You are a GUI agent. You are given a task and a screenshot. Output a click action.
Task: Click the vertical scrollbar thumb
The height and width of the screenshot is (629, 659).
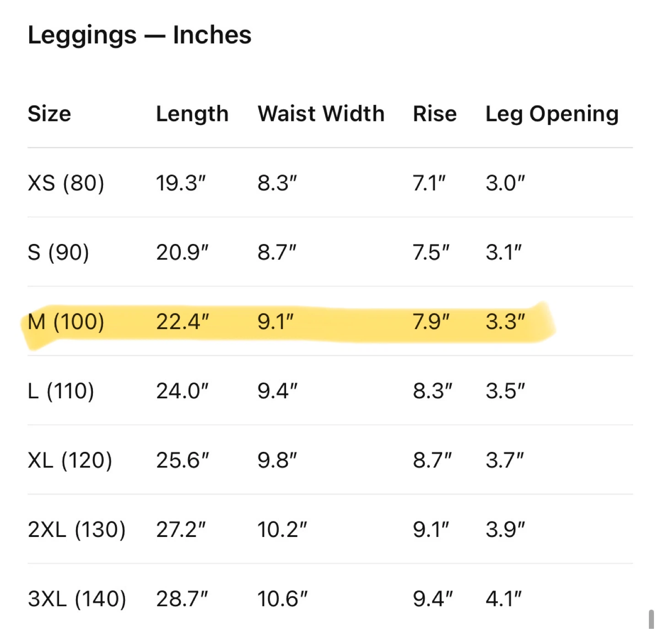pyautogui.click(x=651, y=619)
